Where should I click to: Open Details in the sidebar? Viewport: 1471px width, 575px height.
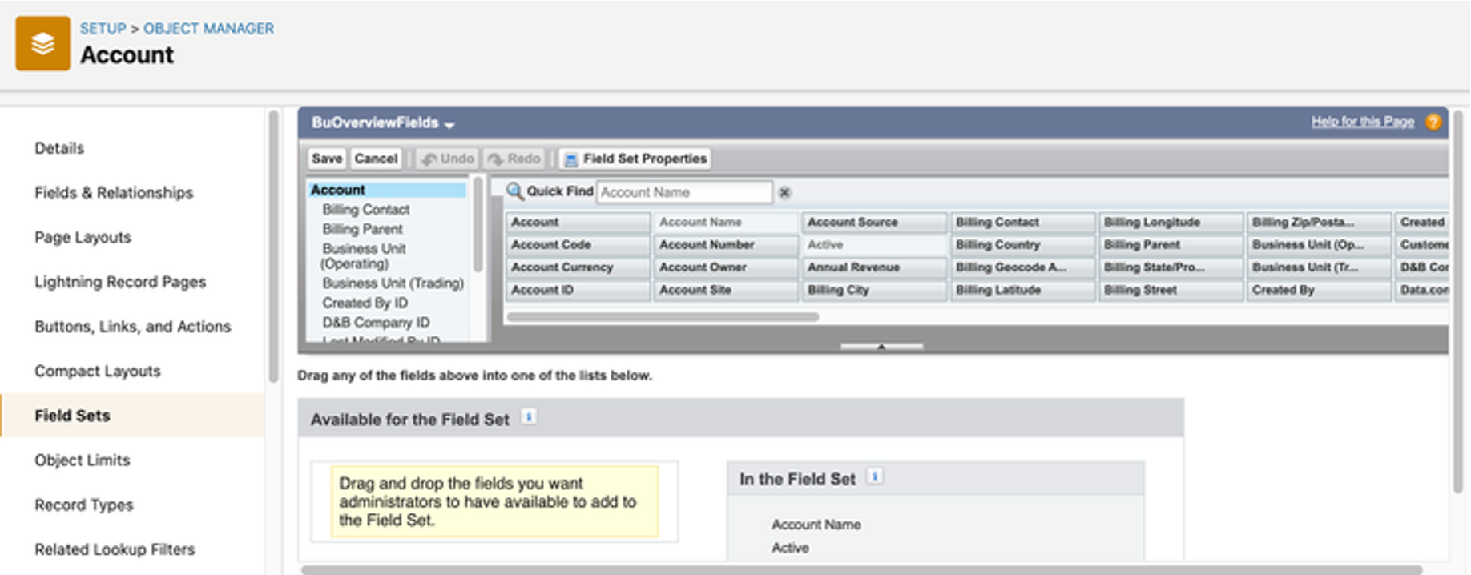point(59,148)
